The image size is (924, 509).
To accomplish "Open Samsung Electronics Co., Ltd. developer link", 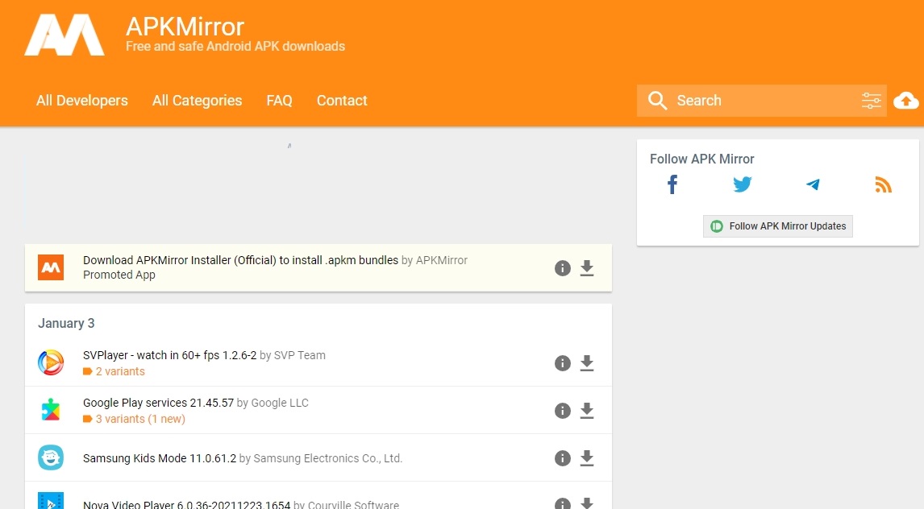I will tap(327, 458).
